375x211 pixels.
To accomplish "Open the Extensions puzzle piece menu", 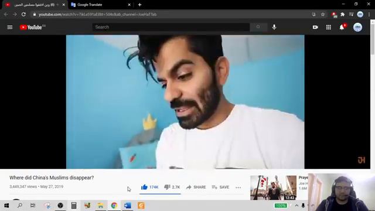I will click(343, 14).
